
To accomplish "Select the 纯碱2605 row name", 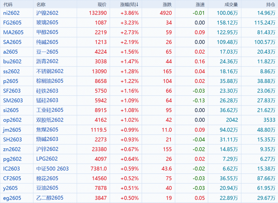I will point(47,42).
